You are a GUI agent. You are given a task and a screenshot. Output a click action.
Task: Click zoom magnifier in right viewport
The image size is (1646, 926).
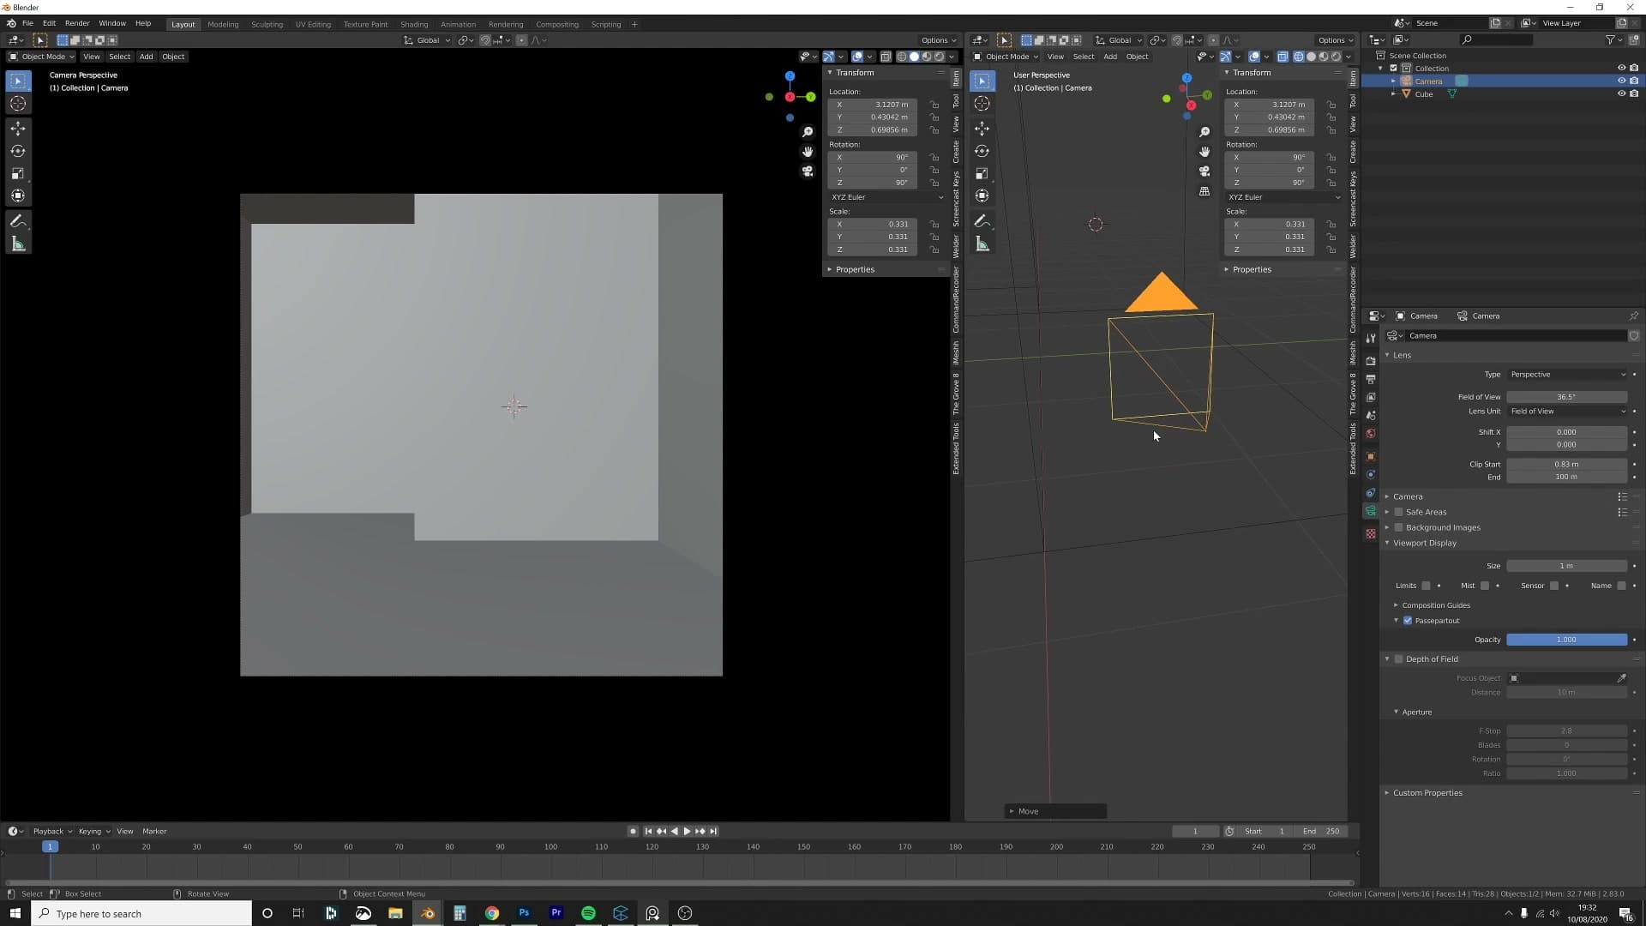point(1204,132)
